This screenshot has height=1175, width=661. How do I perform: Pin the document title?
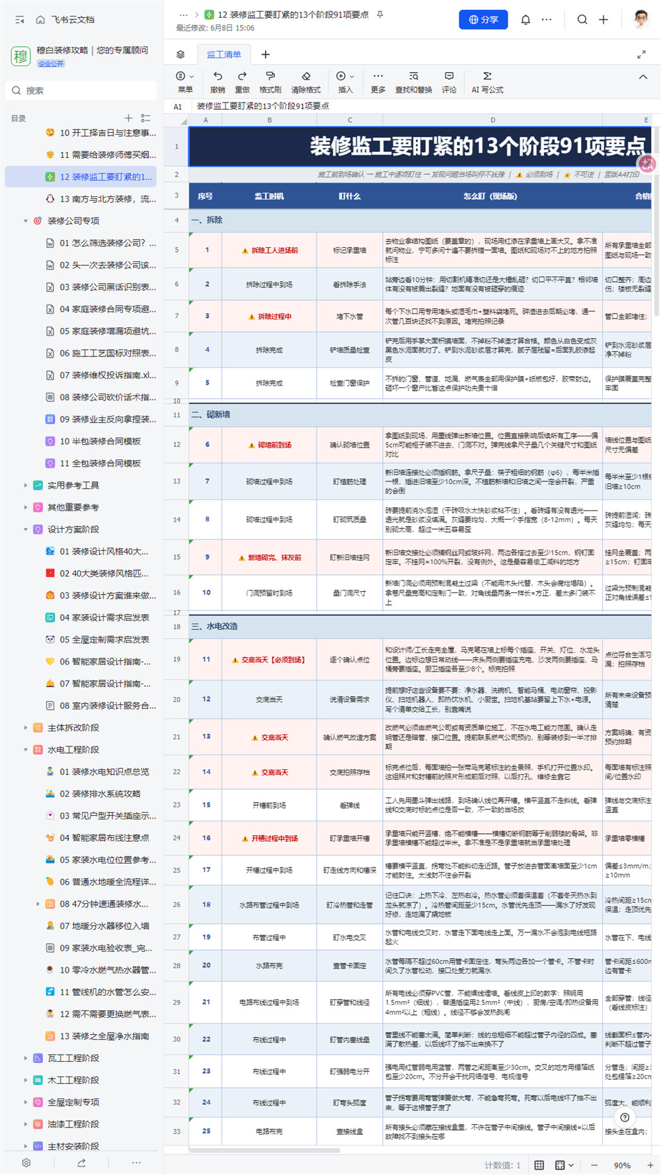click(x=380, y=15)
